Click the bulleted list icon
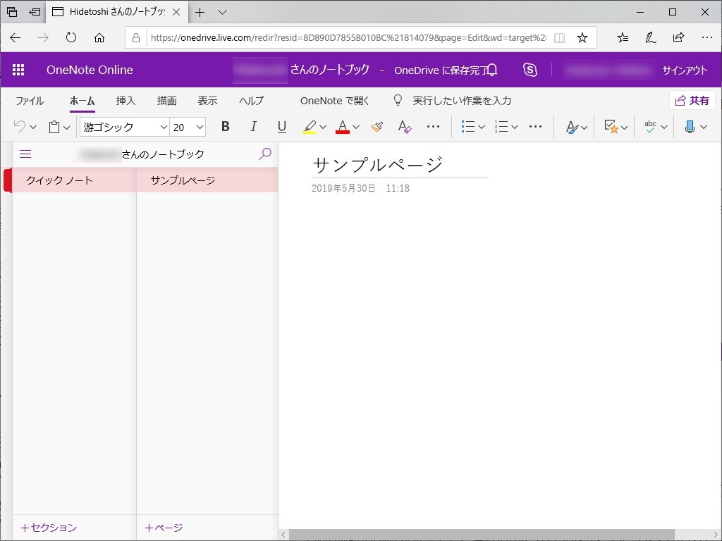722x541 pixels. (x=468, y=127)
